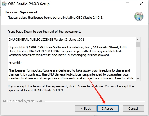Click the Nullsoft Install System v3.01 label

23,101
